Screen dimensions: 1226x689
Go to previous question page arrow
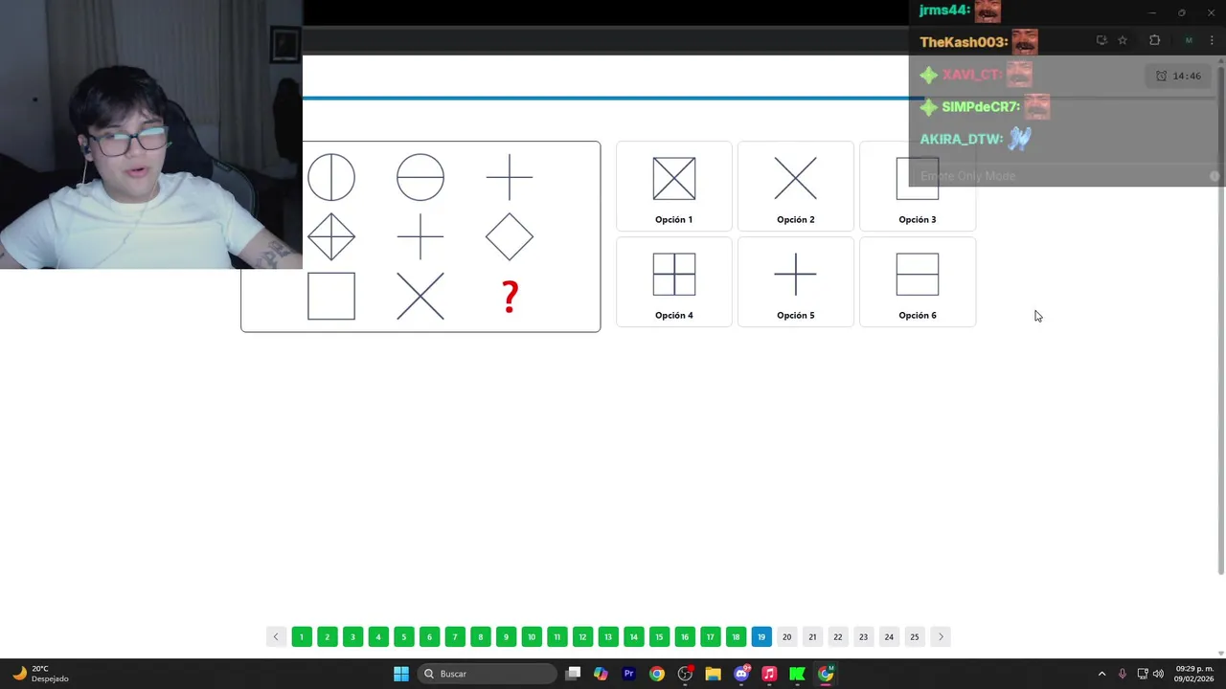pos(276,636)
